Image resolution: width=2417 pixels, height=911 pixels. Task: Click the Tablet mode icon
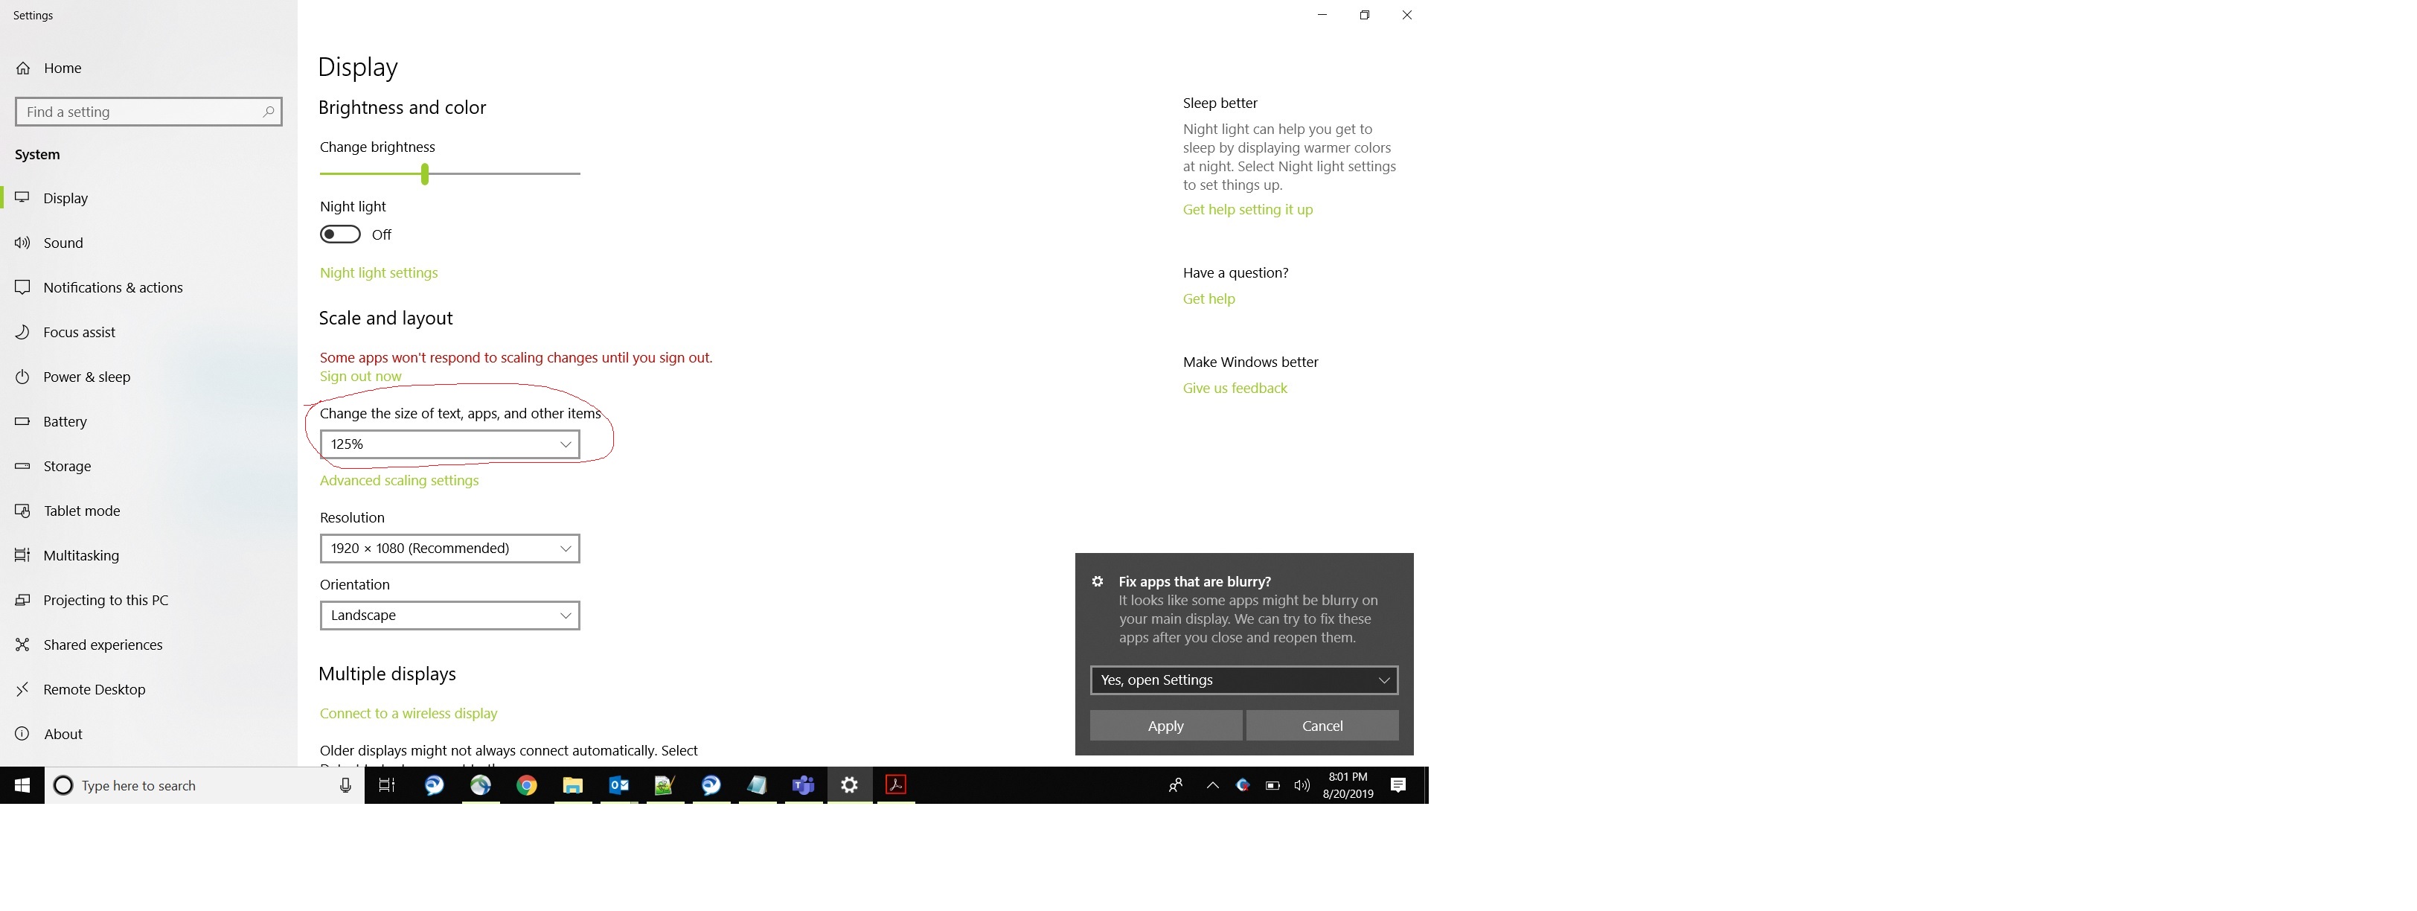click(22, 511)
